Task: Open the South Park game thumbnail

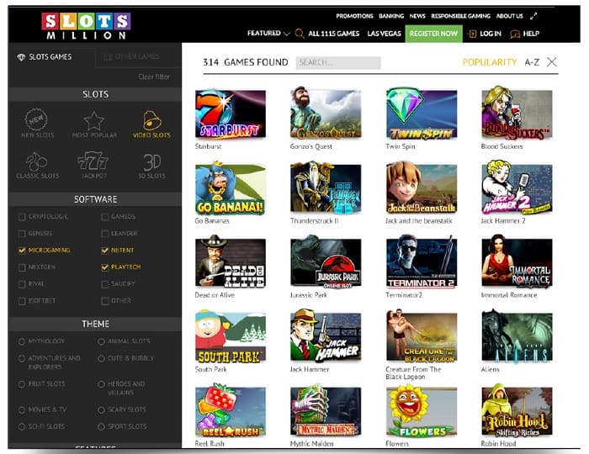Action: point(231,337)
